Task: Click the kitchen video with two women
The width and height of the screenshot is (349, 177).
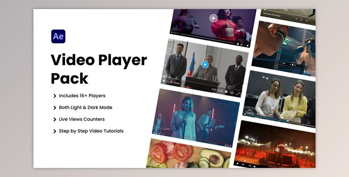Action: (x=279, y=99)
